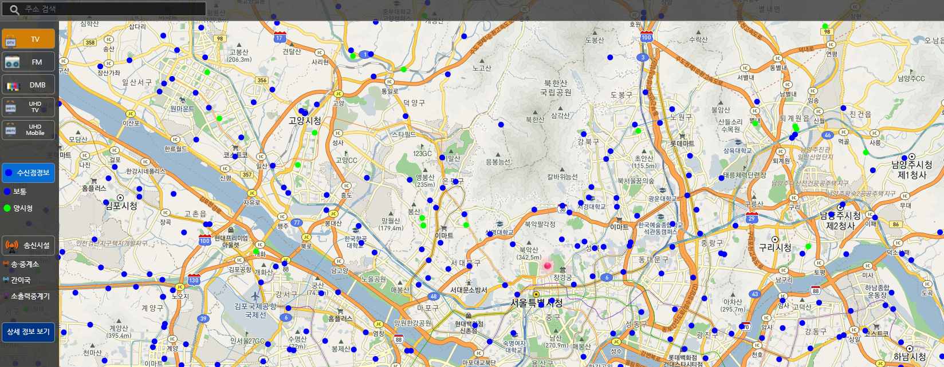Click the green reception dot near 구리시청
Screen dimensions: 944x367
[x=808, y=246]
